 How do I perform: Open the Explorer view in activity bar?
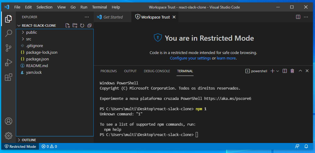click(8, 19)
